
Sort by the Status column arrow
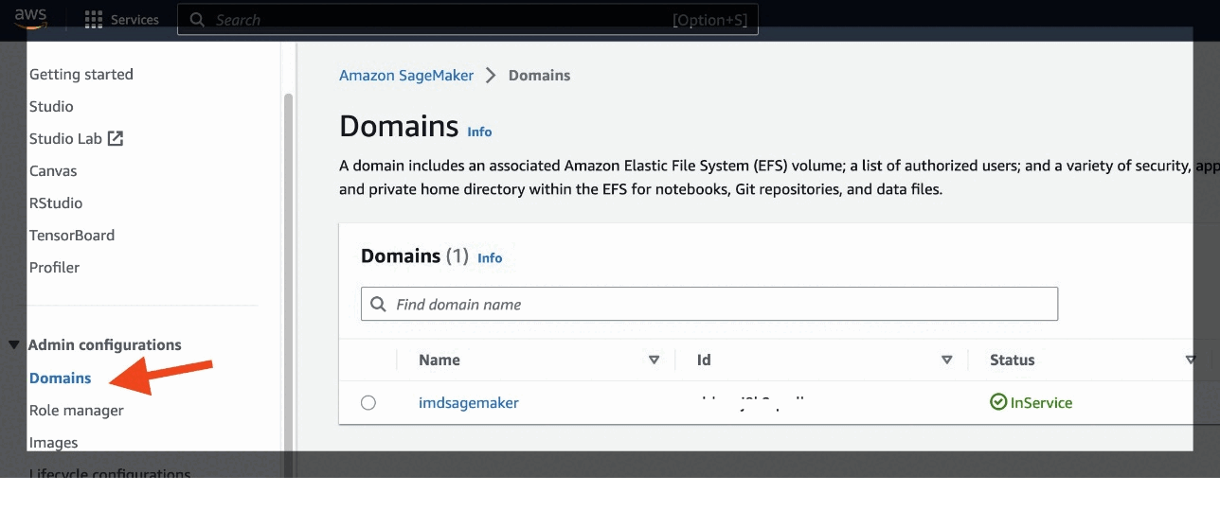click(x=1191, y=360)
